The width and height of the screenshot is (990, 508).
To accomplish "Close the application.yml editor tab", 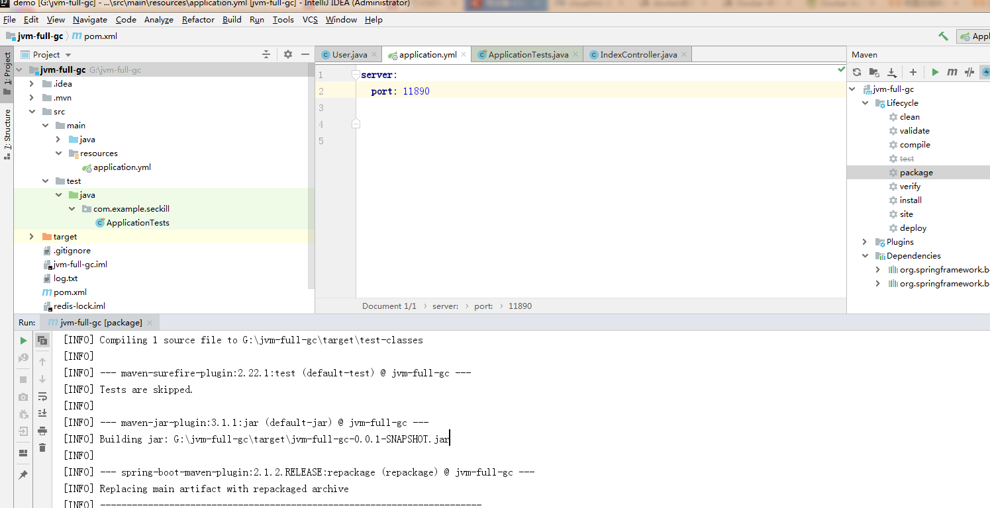I will (464, 55).
